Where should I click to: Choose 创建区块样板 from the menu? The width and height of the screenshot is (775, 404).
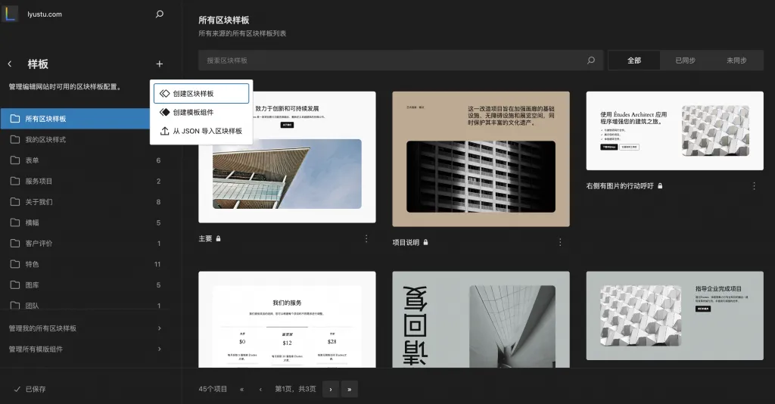point(201,94)
